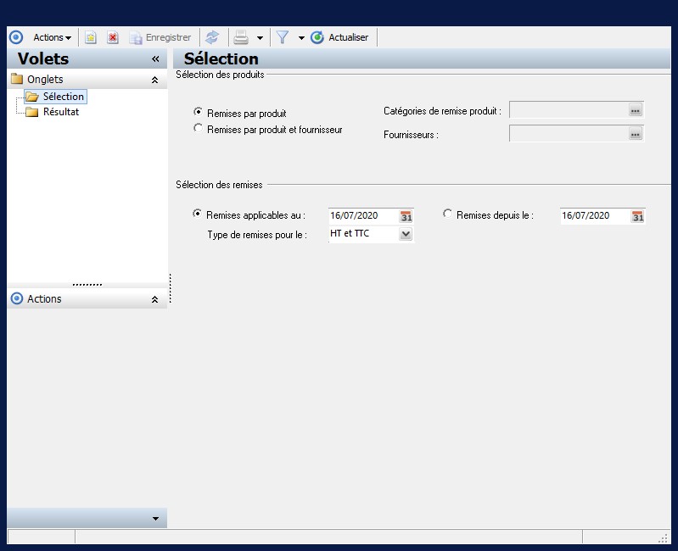Click the Sélection folder icon in tree

[x=32, y=97]
